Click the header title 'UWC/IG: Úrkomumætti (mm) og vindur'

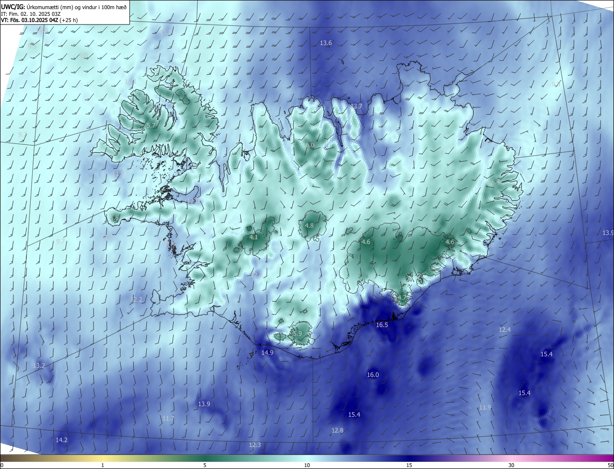64,7
